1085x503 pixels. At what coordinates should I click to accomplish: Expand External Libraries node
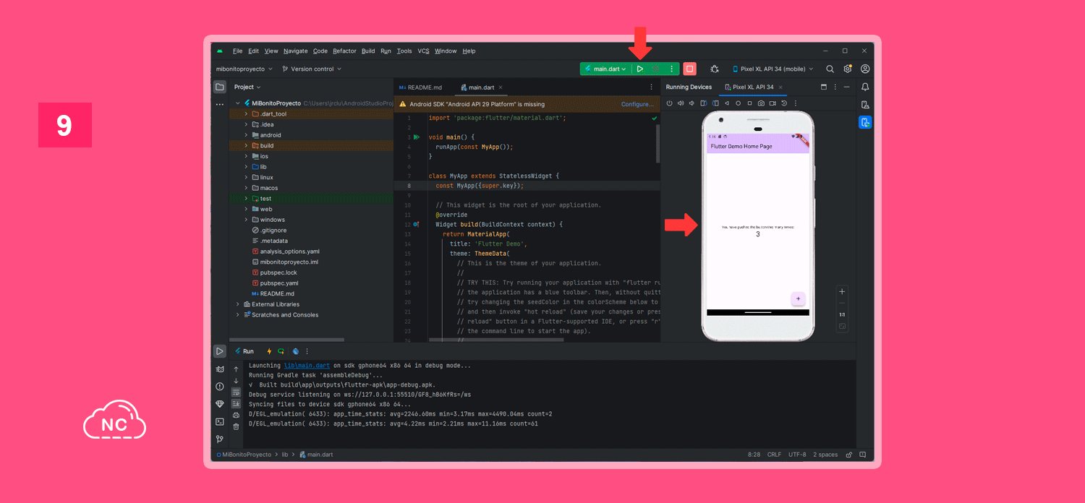(237, 304)
